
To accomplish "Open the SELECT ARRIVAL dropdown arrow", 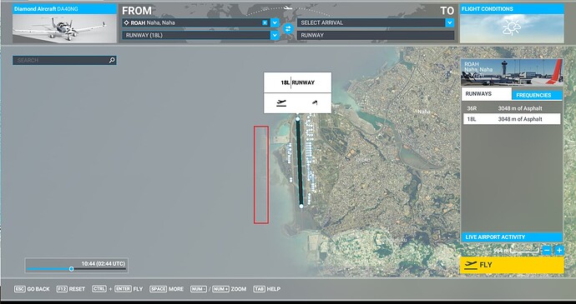I will (450, 22).
